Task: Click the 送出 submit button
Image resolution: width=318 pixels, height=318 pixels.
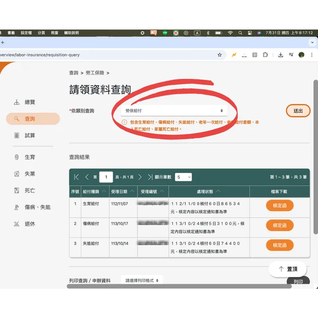Action: coord(298,111)
